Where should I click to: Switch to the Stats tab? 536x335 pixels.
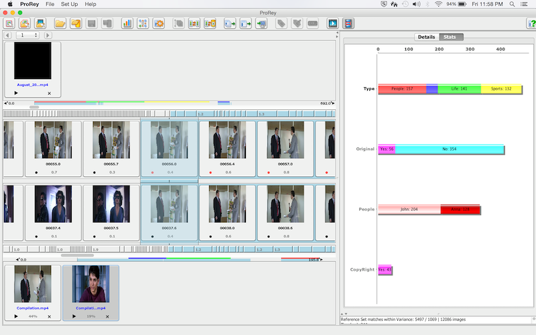(451, 37)
